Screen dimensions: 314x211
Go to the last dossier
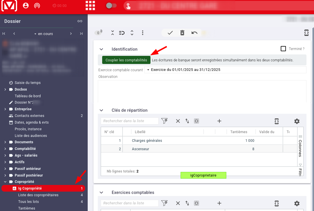pos(81,34)
